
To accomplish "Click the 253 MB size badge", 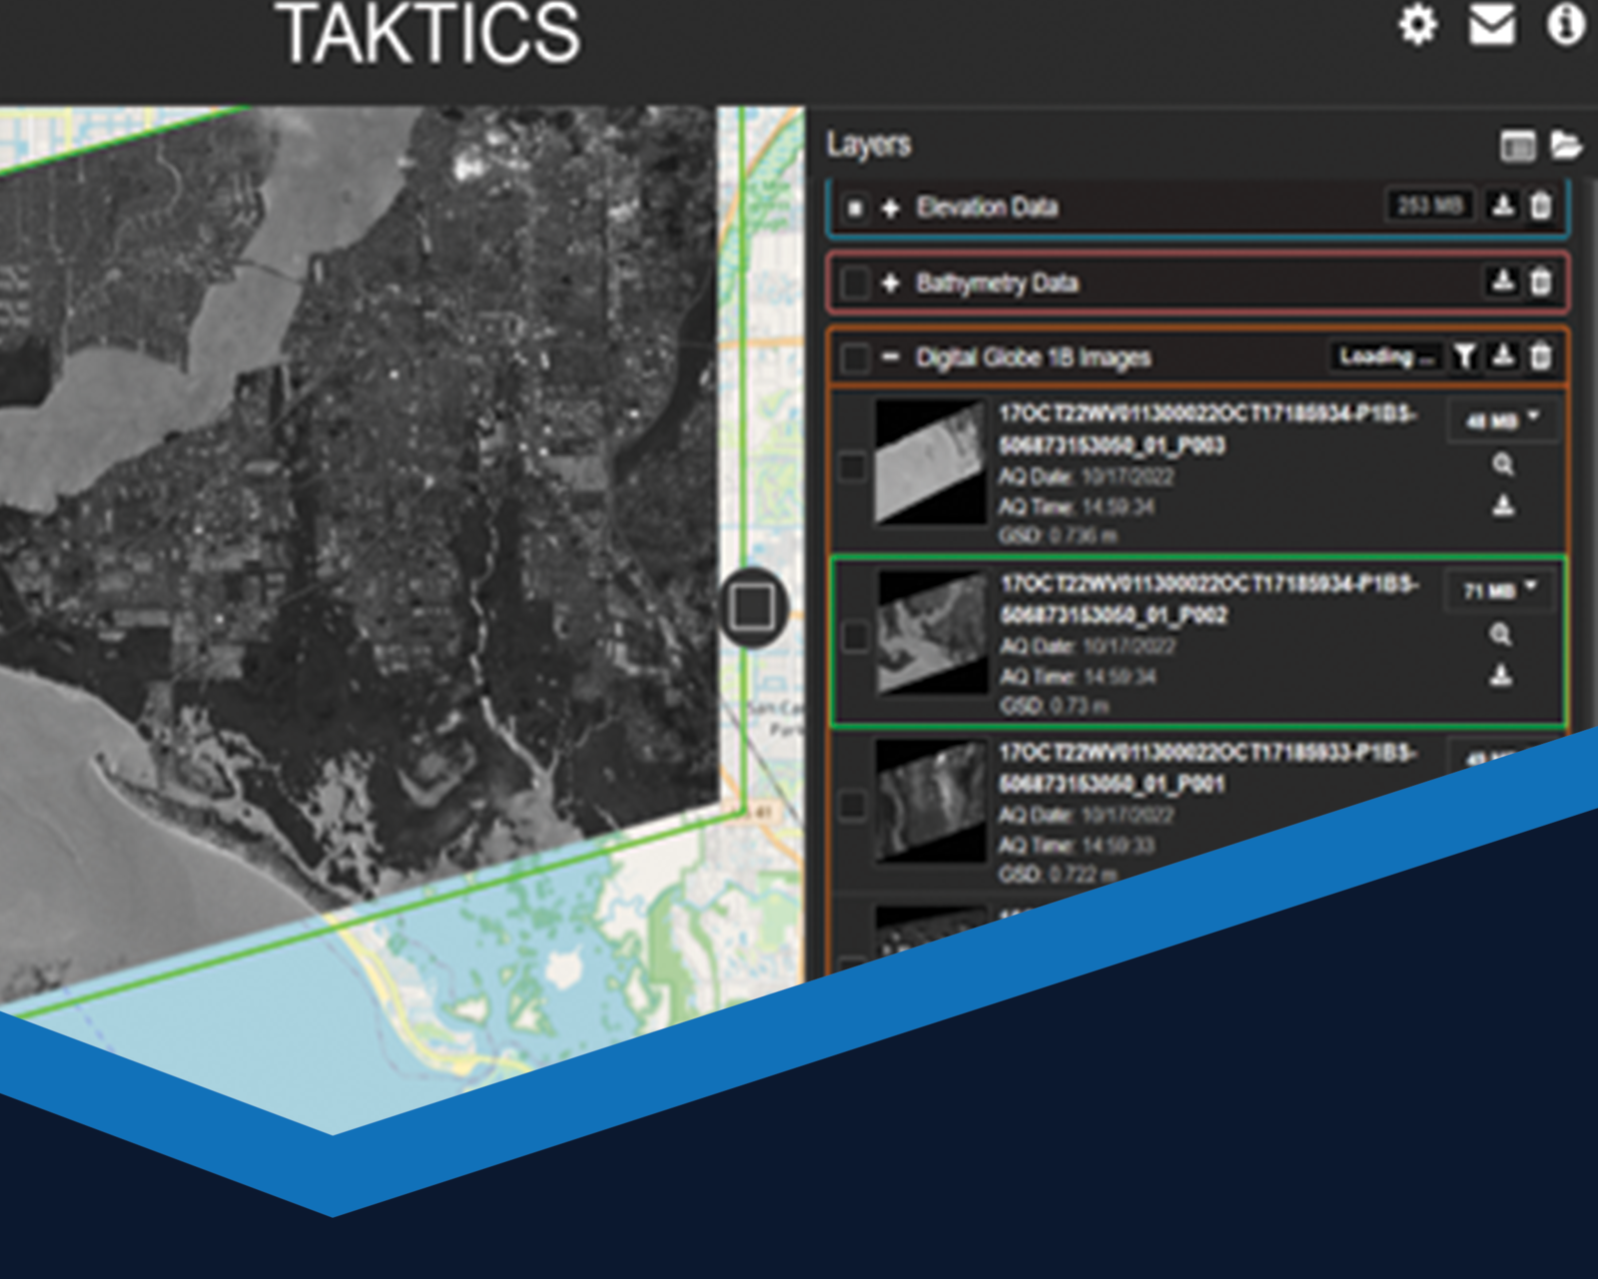I will pos(1429,206).
